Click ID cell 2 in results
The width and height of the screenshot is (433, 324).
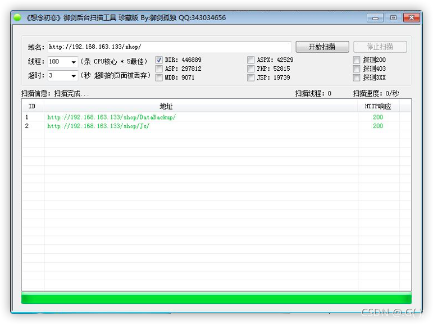[27, 126]
